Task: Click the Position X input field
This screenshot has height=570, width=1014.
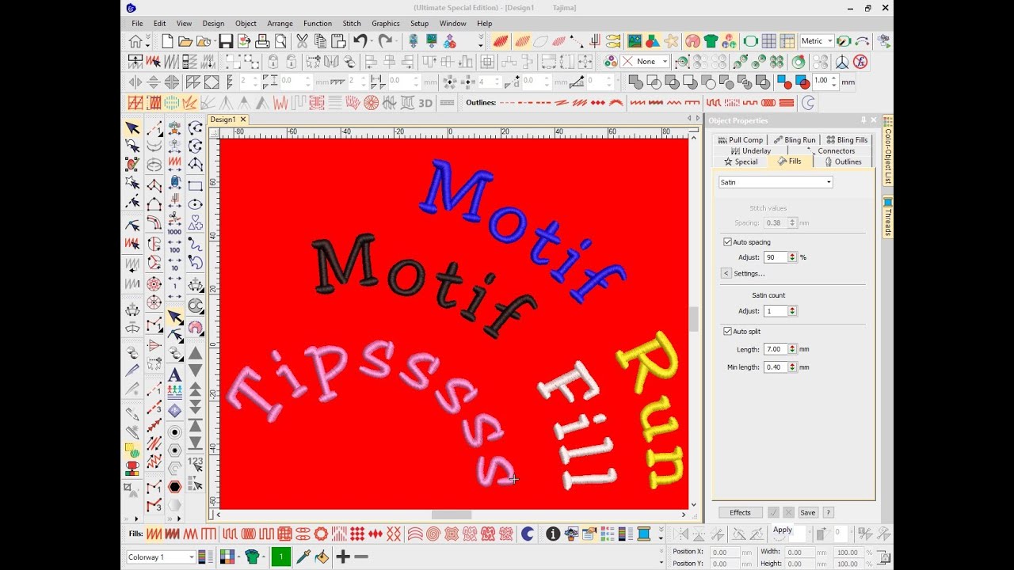Action: 724,552
